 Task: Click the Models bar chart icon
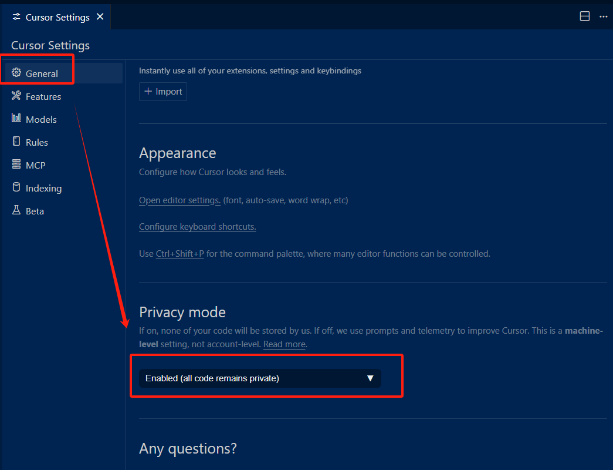(x=16, y=118)
